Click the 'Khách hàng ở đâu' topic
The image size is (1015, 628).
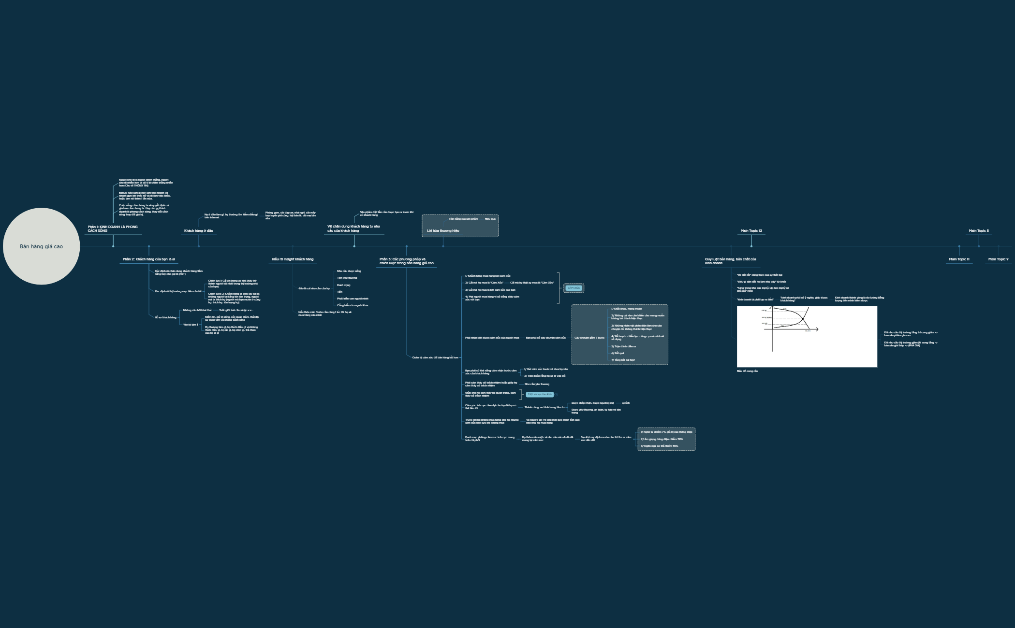[x=198, y=231]
